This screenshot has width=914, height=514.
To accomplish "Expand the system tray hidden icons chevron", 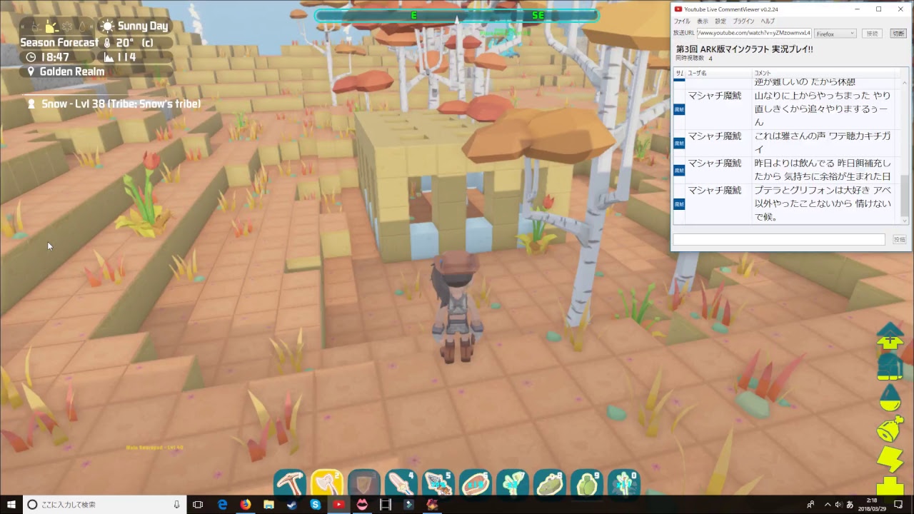I will click(827, 505).
